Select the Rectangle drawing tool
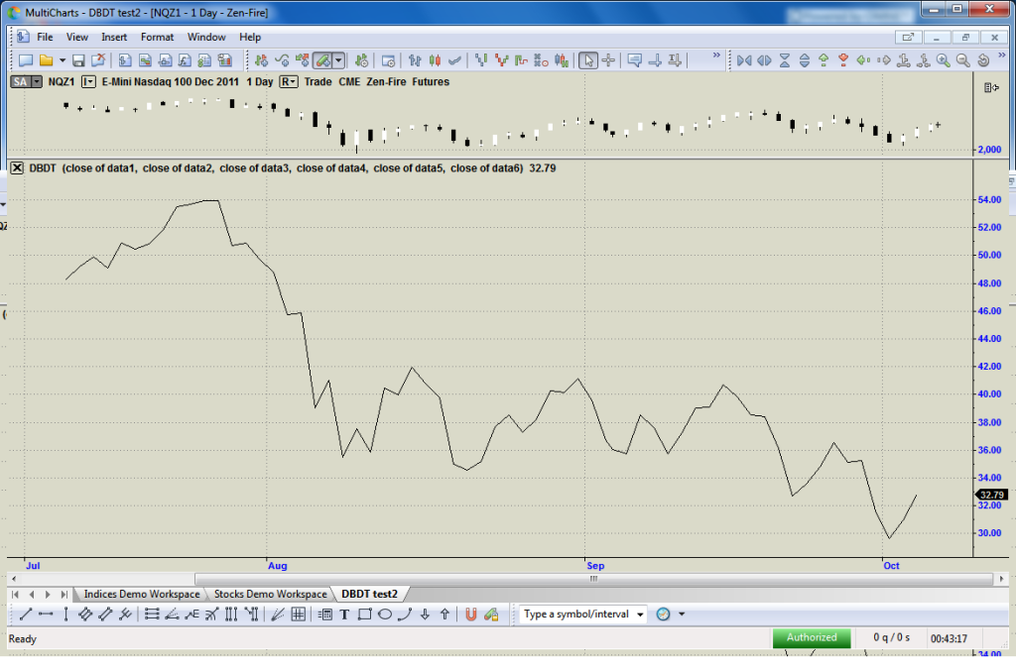 click(364, 615)
